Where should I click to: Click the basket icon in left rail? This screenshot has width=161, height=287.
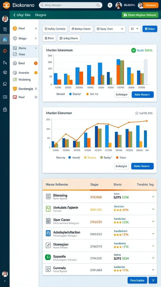[x=5, y=110]
